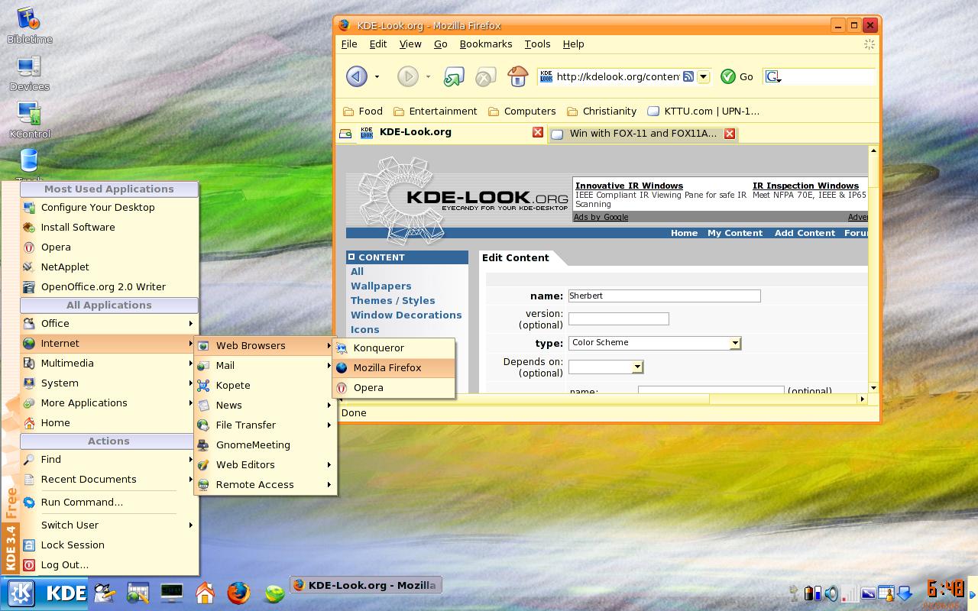Open the Christianity bookmarks folder

point(601,112)
